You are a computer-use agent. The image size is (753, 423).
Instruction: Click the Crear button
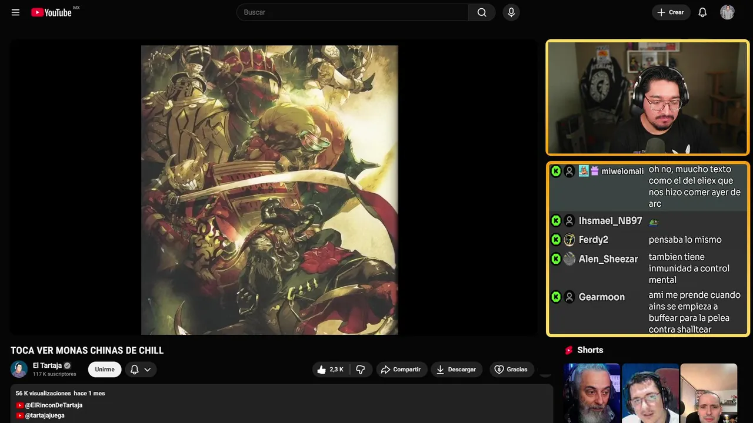[671, 12]
